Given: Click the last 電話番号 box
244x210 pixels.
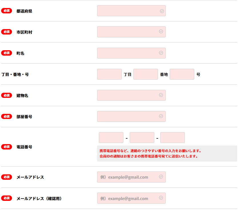Looking at the screenshot, I should coord(173,138).
